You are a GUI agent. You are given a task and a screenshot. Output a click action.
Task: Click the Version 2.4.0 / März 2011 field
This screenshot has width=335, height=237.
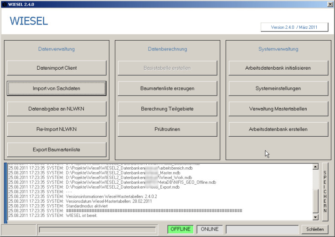tap(294, 27)
